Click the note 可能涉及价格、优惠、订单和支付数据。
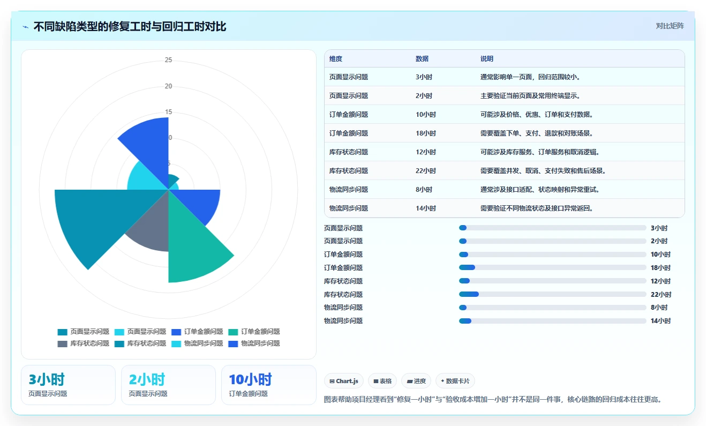Viewport: 706px width, 426px height. (537, 115)
